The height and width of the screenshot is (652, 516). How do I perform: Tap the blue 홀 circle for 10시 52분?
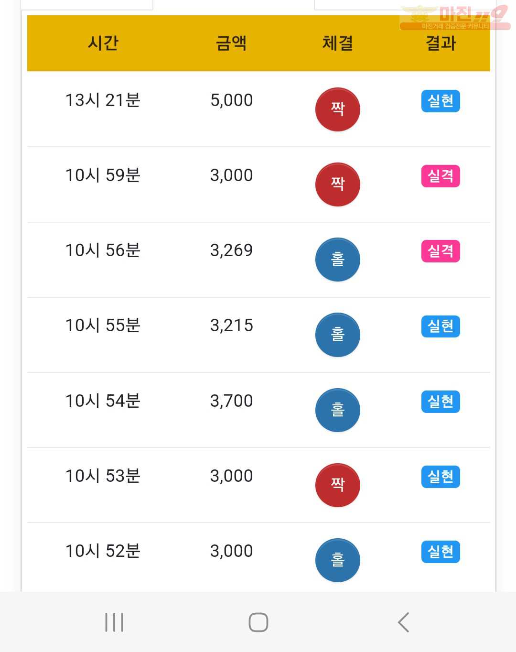point(337,560)
